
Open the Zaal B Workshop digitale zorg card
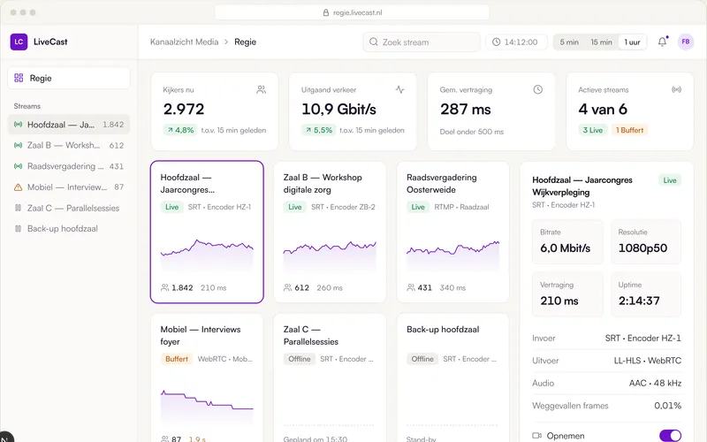[x=330, y=232]
